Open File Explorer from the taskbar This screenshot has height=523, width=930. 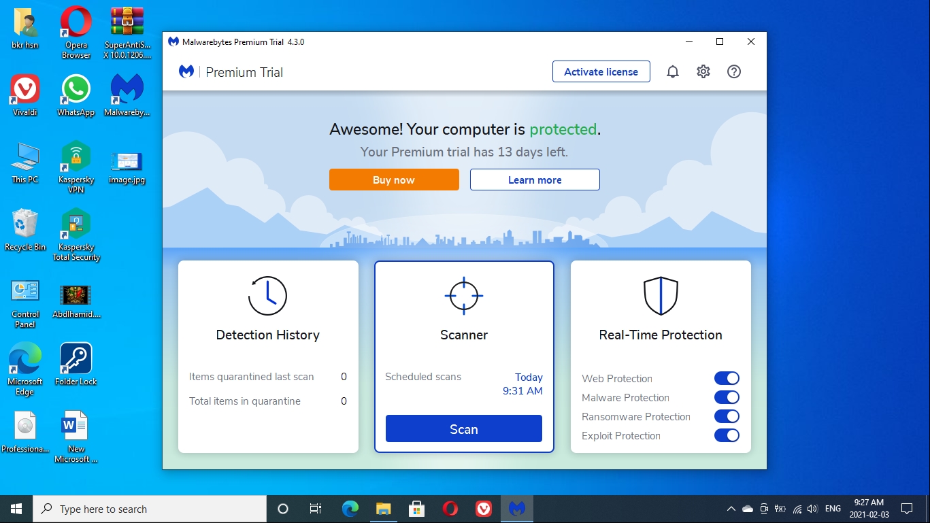384,509
